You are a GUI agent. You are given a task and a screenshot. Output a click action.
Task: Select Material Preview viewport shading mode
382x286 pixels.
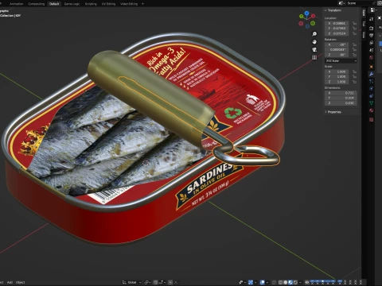tap(290, 282)
